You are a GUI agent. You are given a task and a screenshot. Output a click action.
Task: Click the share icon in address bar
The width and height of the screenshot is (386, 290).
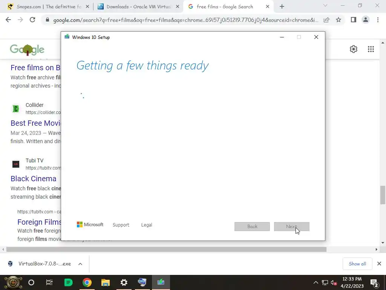326,20
